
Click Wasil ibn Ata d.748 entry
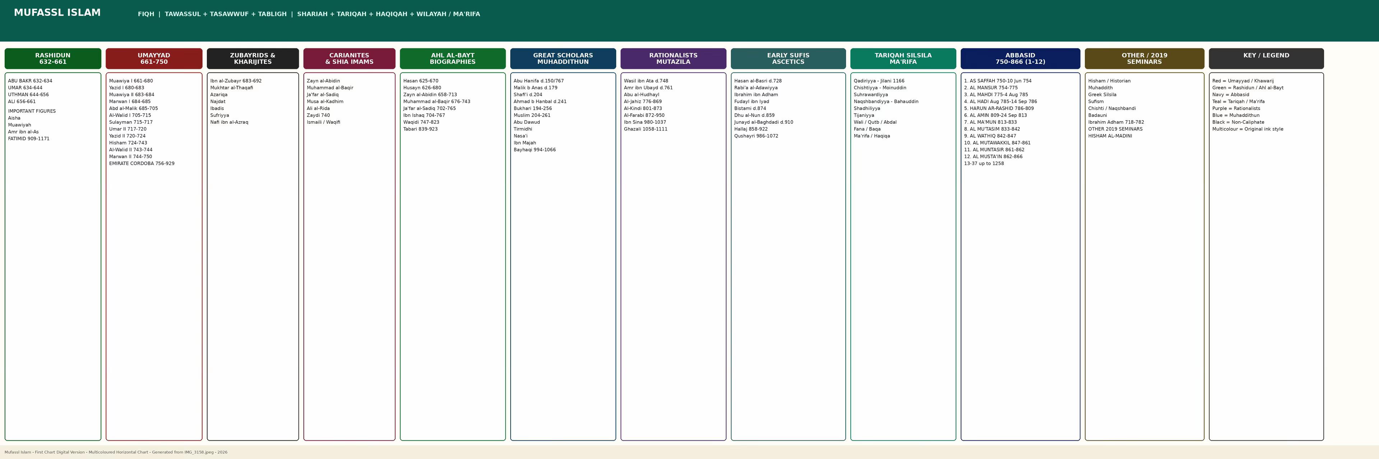[x=646, y=81]
